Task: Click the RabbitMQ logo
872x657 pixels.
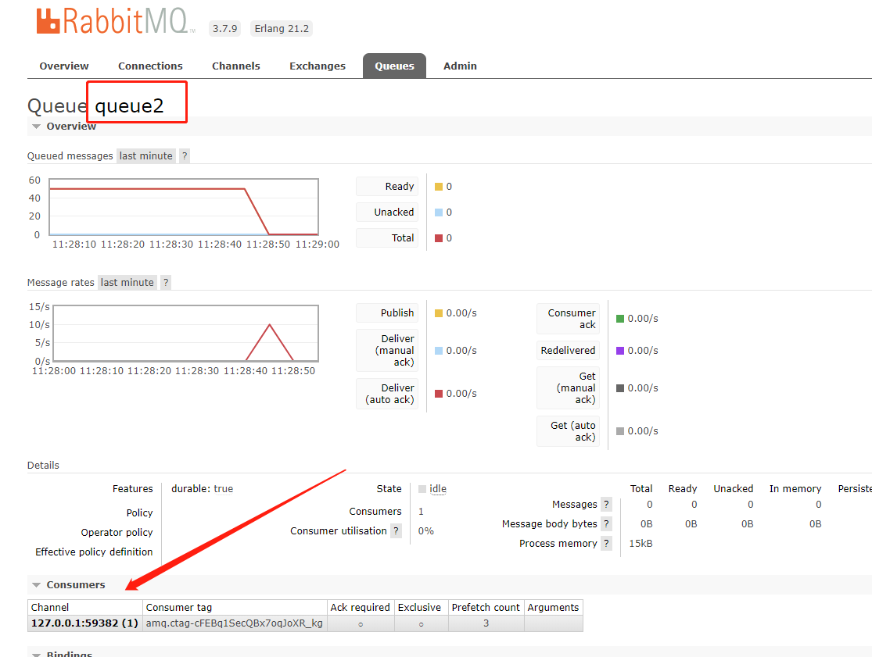Action: coord(116,22)
